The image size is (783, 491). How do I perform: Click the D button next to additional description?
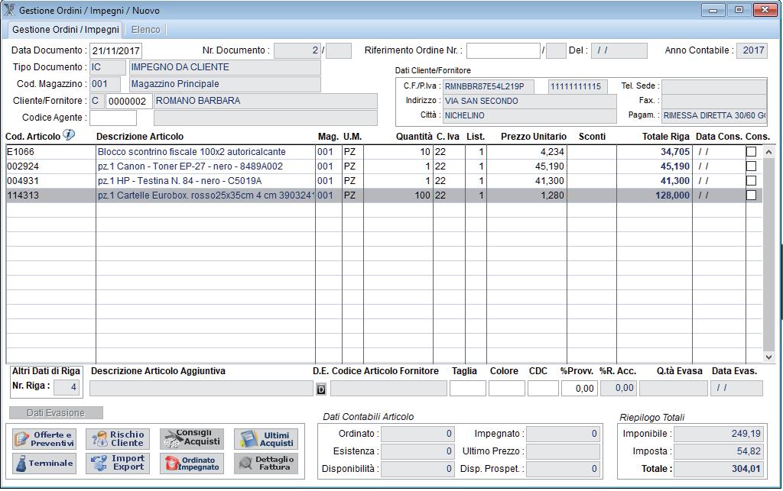click(x=321, y=389)
